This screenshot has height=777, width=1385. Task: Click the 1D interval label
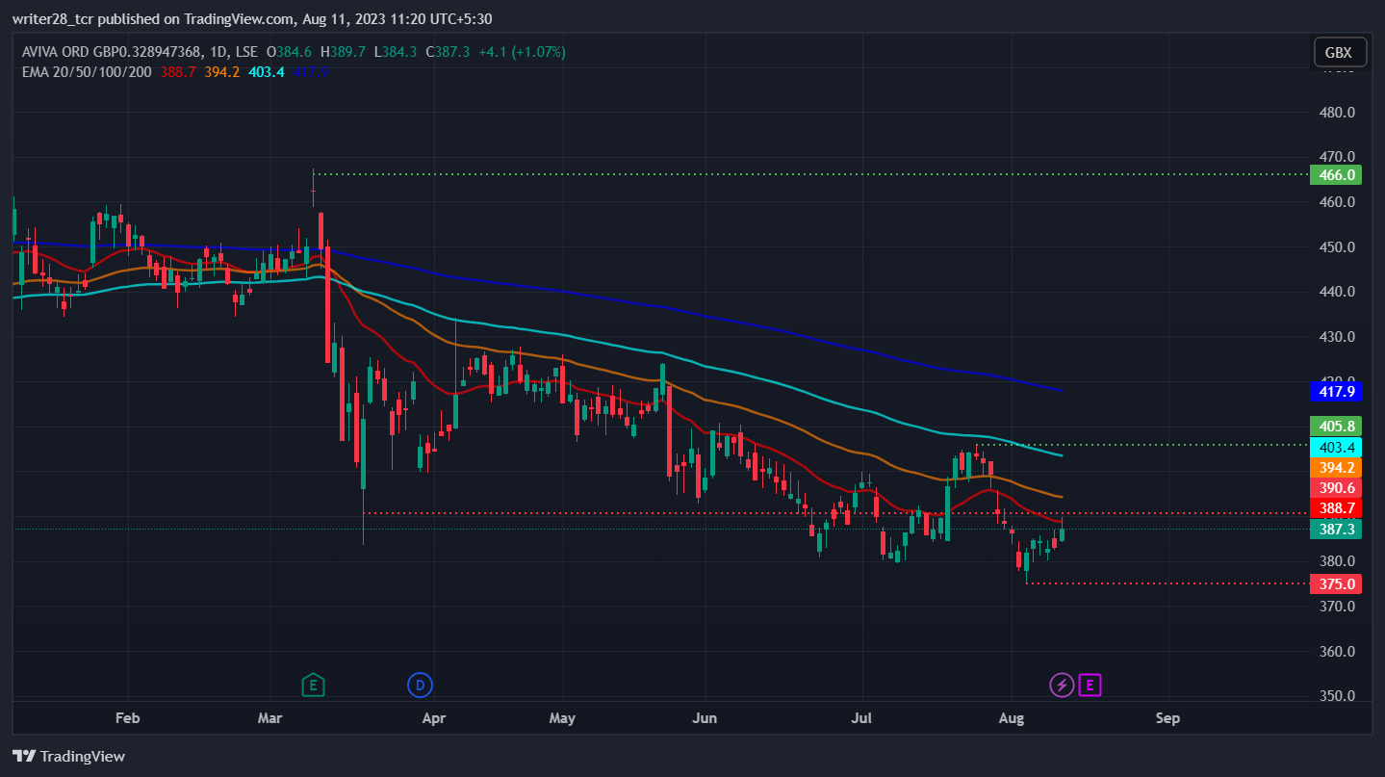click(219, 52)
